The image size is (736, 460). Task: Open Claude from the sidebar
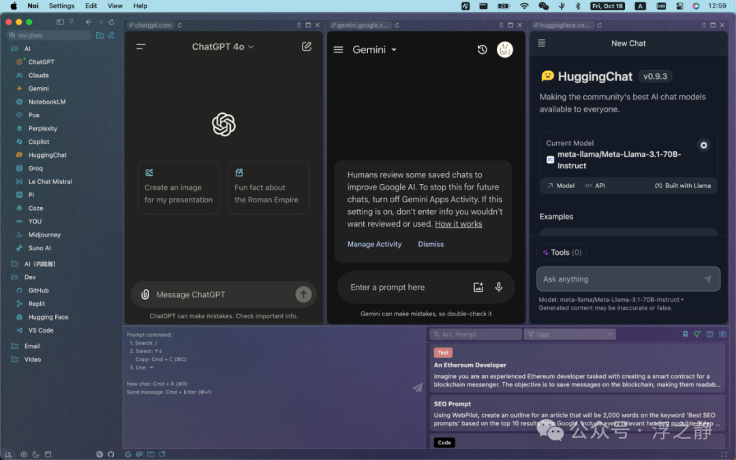[x=38, y=75]
